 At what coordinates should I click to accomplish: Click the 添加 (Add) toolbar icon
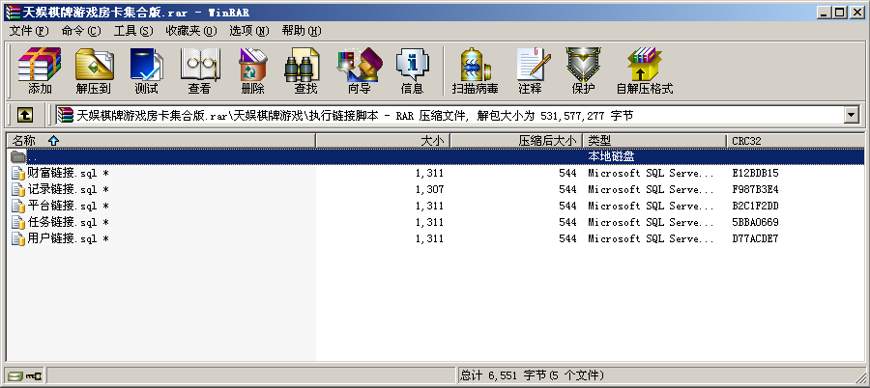click(40, 69)
